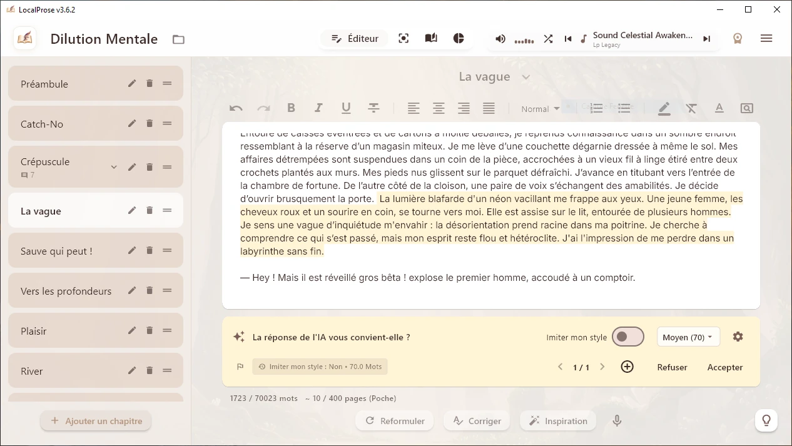Open the focus mode view
Viewport: 792px width, 446px height.
click(x=404, y=39)
